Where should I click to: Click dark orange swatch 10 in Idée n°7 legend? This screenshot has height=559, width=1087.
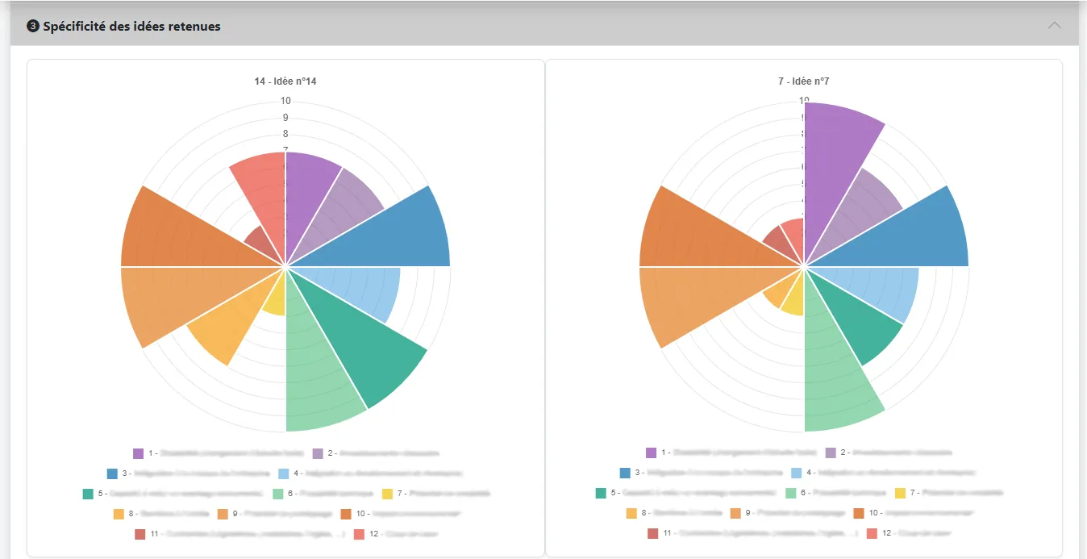(859, 513)
